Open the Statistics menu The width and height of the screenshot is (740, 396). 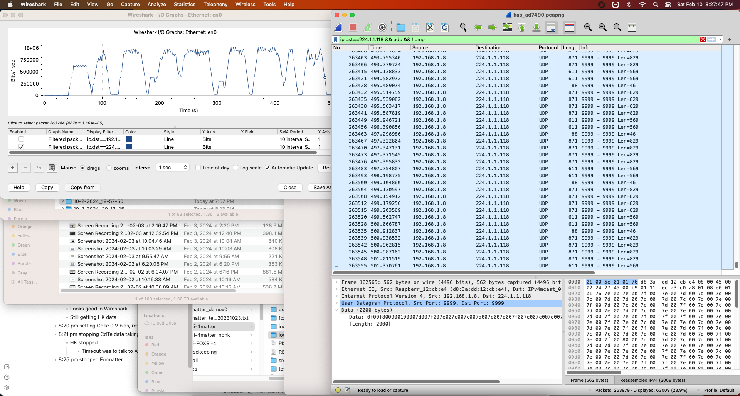coord(185,4)
